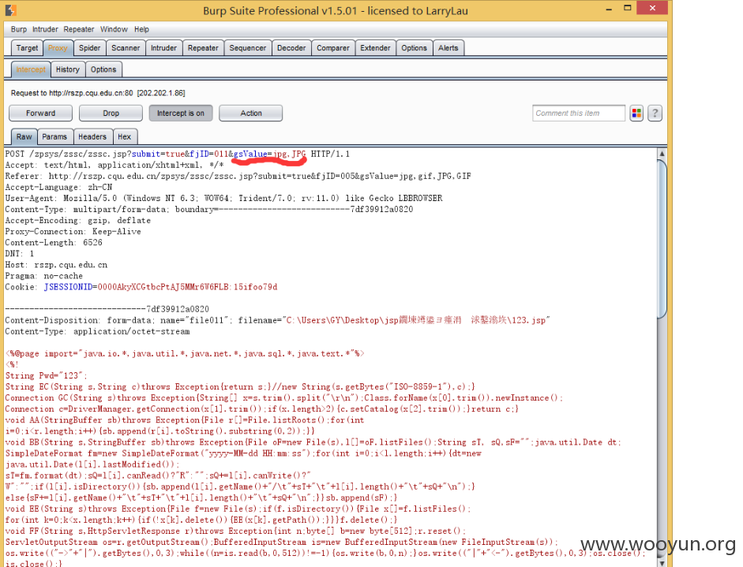Select the Raw view tab
The image size is (743, 567).
[x=24, y=136]
